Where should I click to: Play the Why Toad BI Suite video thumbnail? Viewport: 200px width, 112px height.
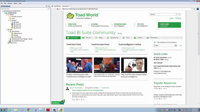[134, 65]
